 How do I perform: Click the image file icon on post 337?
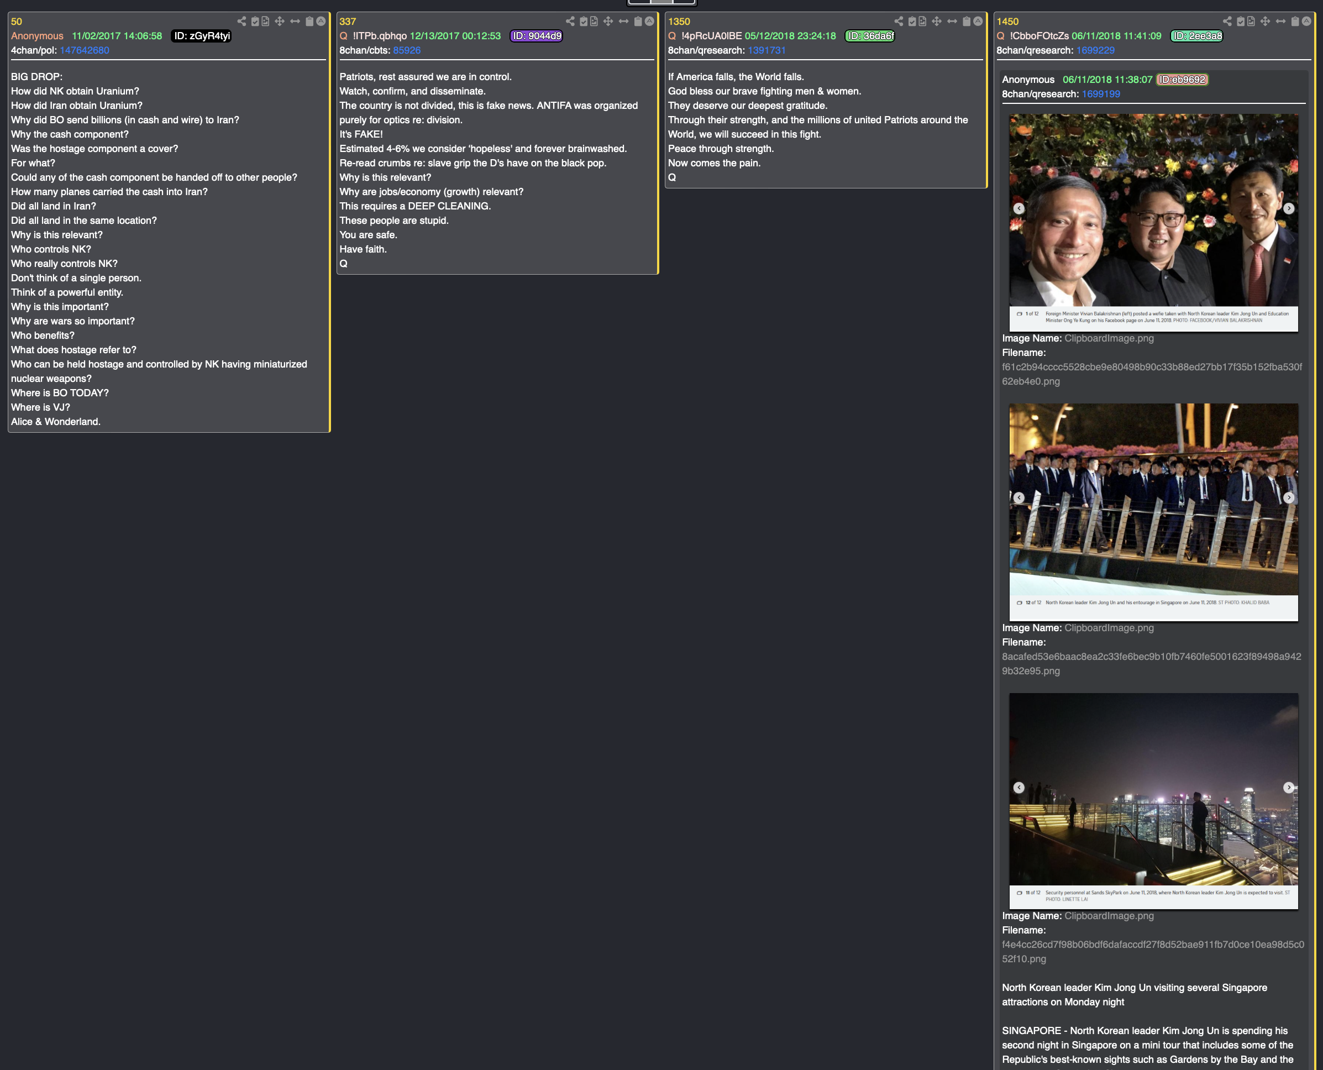pos(594,22)
